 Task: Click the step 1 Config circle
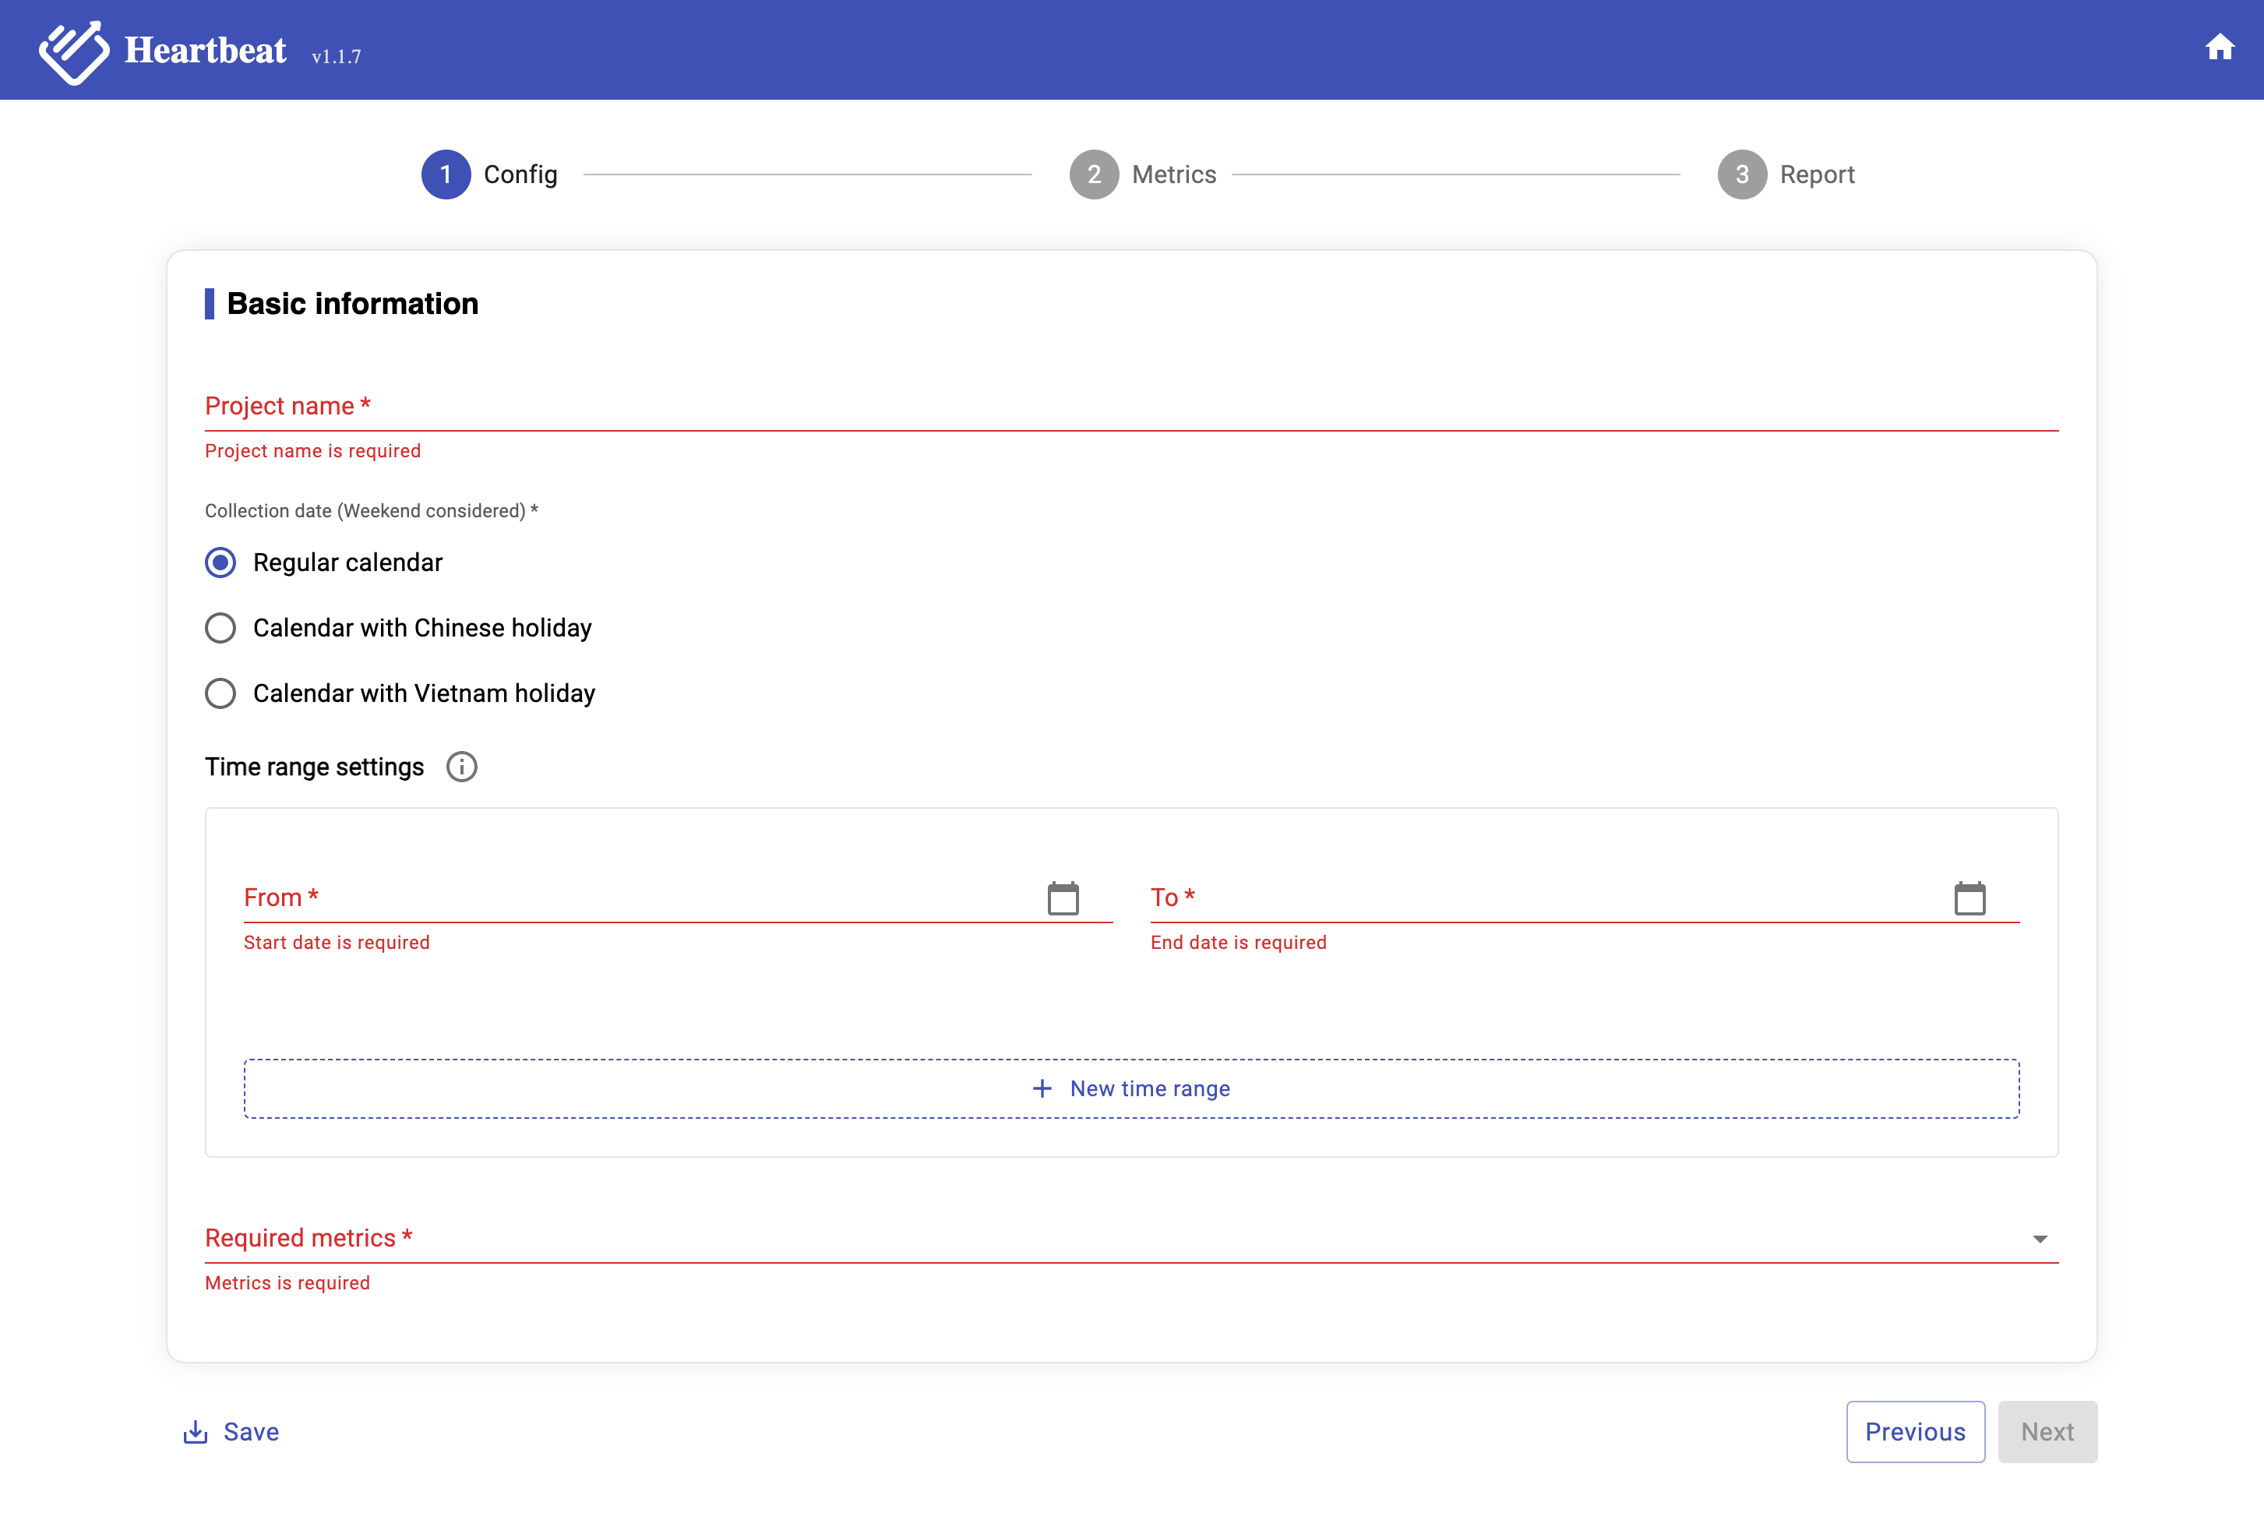coord(446,175)
